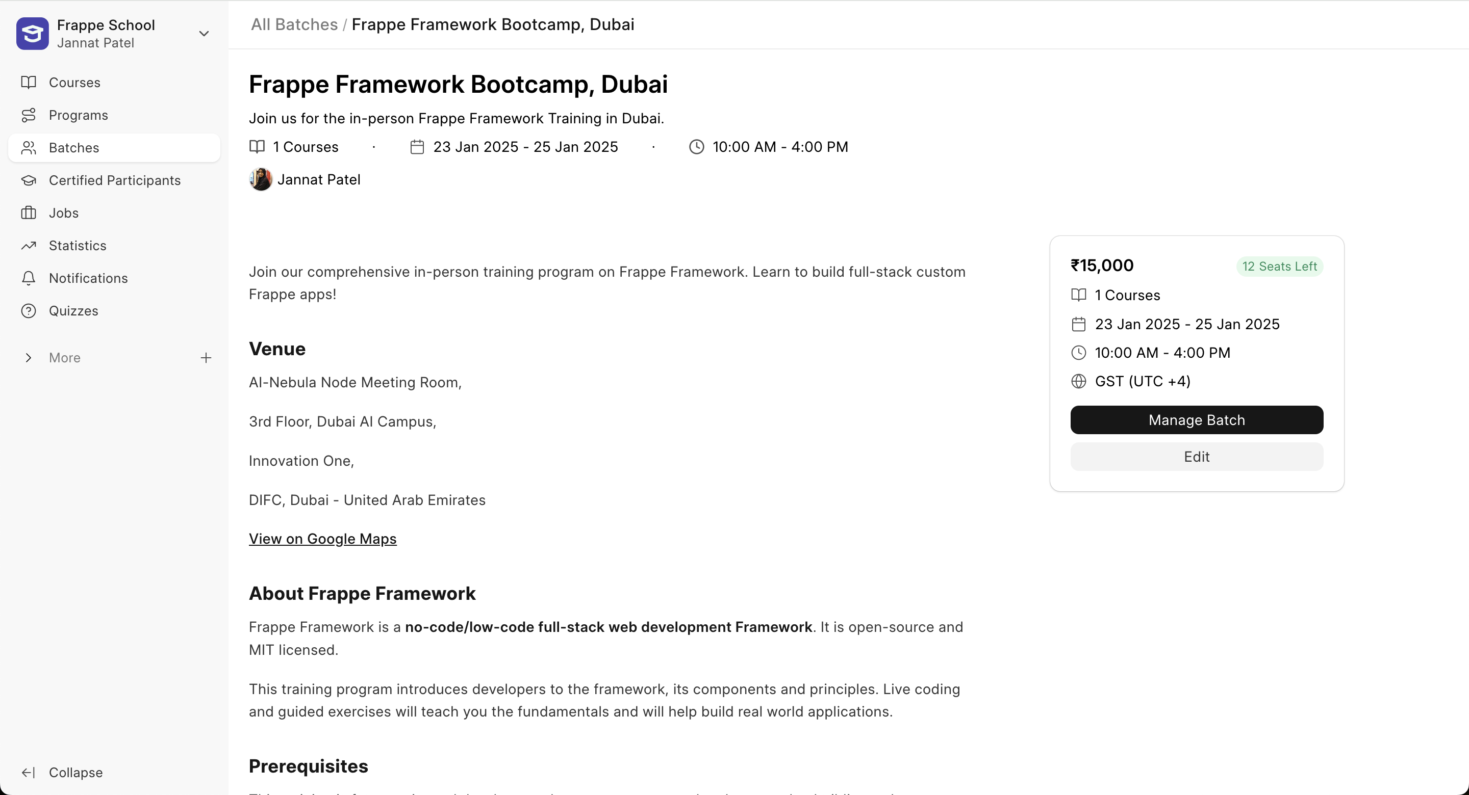Click Jannat Patel instructor avatar
This screenshot has width=1469, height=795.
pyautogui.click(x=261, y=179)
